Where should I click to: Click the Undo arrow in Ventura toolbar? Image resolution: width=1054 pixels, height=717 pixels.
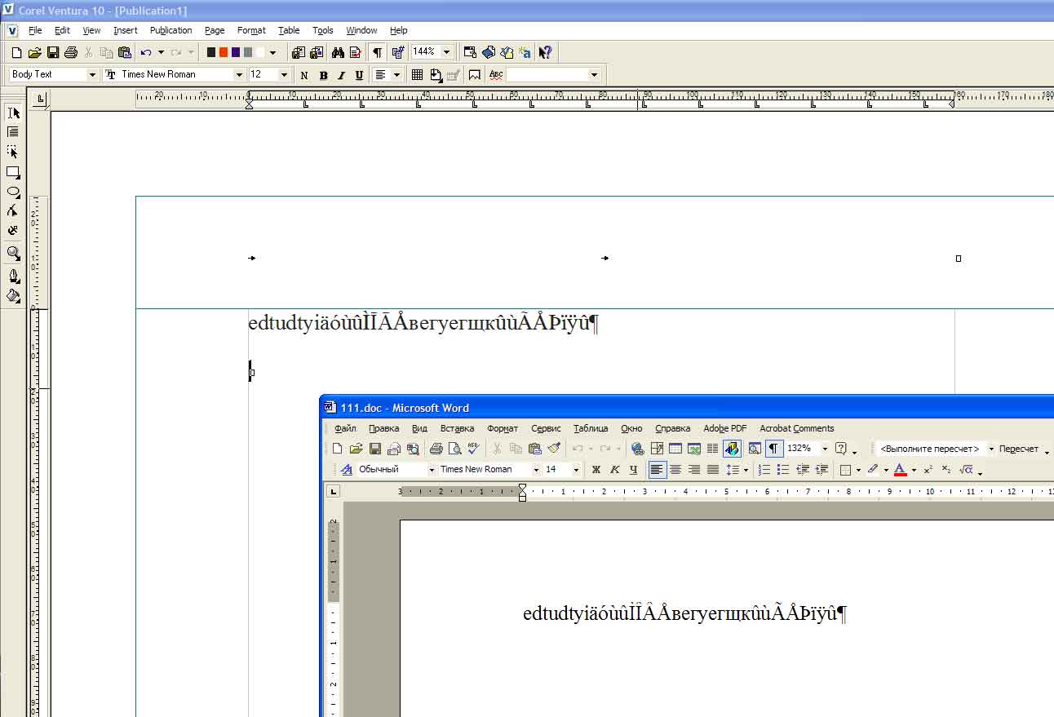[145, 52]
